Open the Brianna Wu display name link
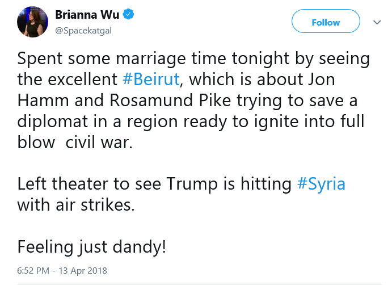The image size is (392, 285). pyautogui.click(x=87, y=15)
